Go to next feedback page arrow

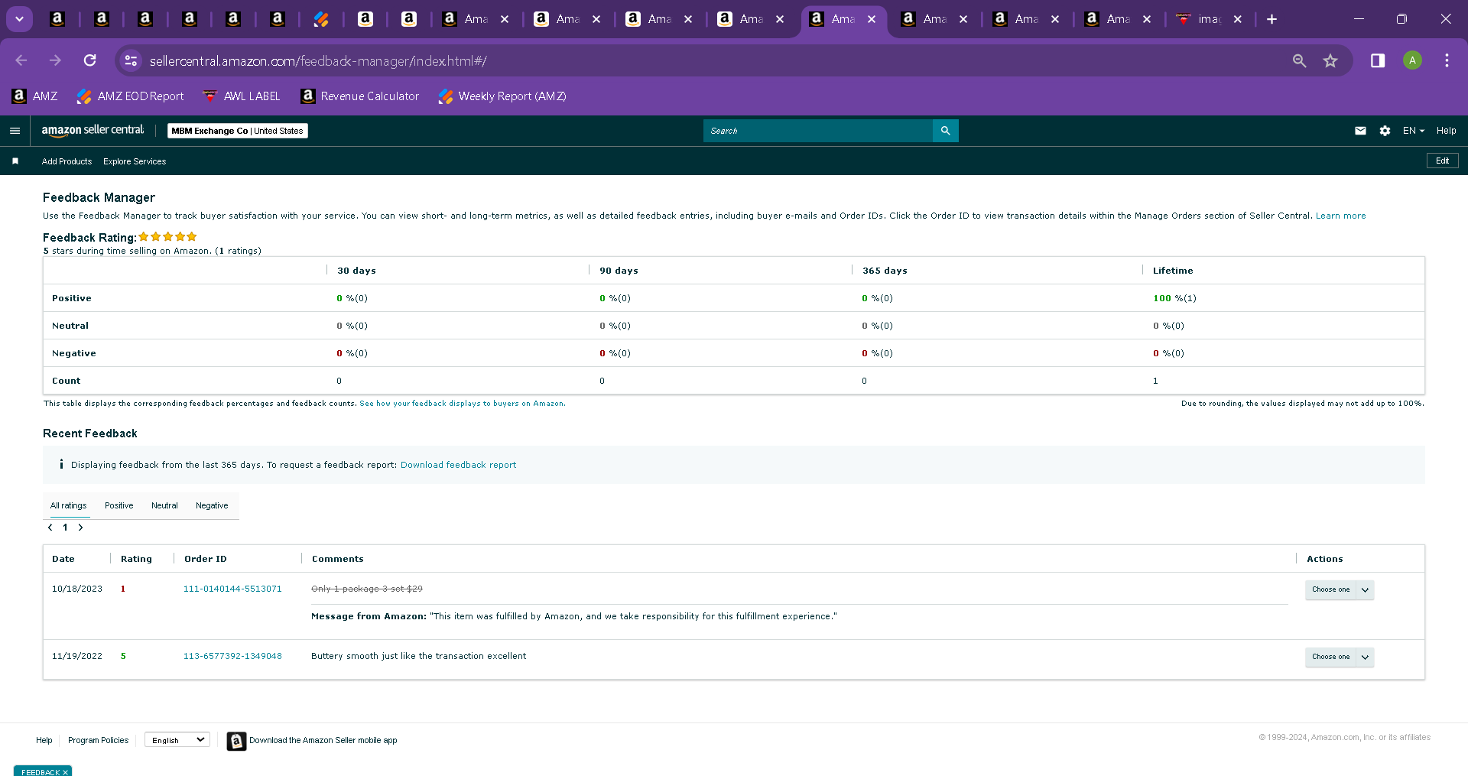[x=80, y=528]
